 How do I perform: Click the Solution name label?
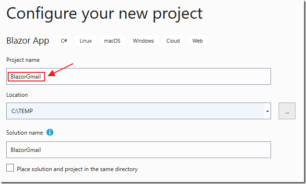[x=24, y=133]
